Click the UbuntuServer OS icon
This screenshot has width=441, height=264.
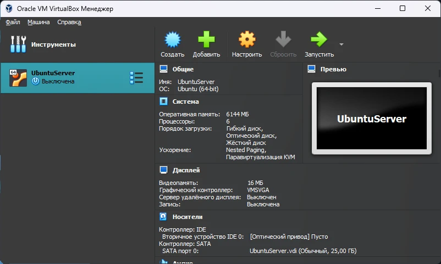pyautogui.click(x=18, y=78)
